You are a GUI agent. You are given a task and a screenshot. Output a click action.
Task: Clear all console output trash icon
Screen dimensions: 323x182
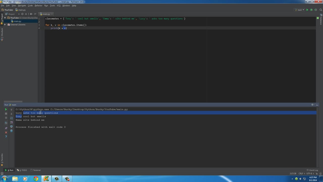[11, 131]
